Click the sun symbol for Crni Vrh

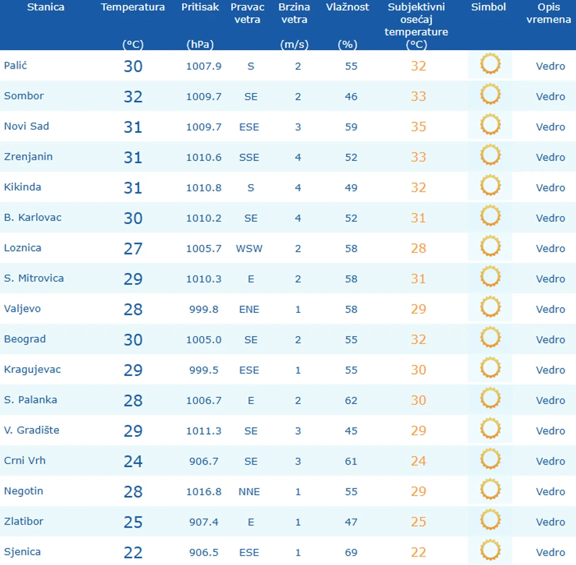tap(490, 459)
